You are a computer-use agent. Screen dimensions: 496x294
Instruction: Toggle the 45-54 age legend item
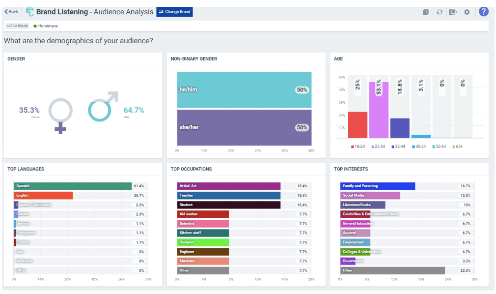(419, 147)
